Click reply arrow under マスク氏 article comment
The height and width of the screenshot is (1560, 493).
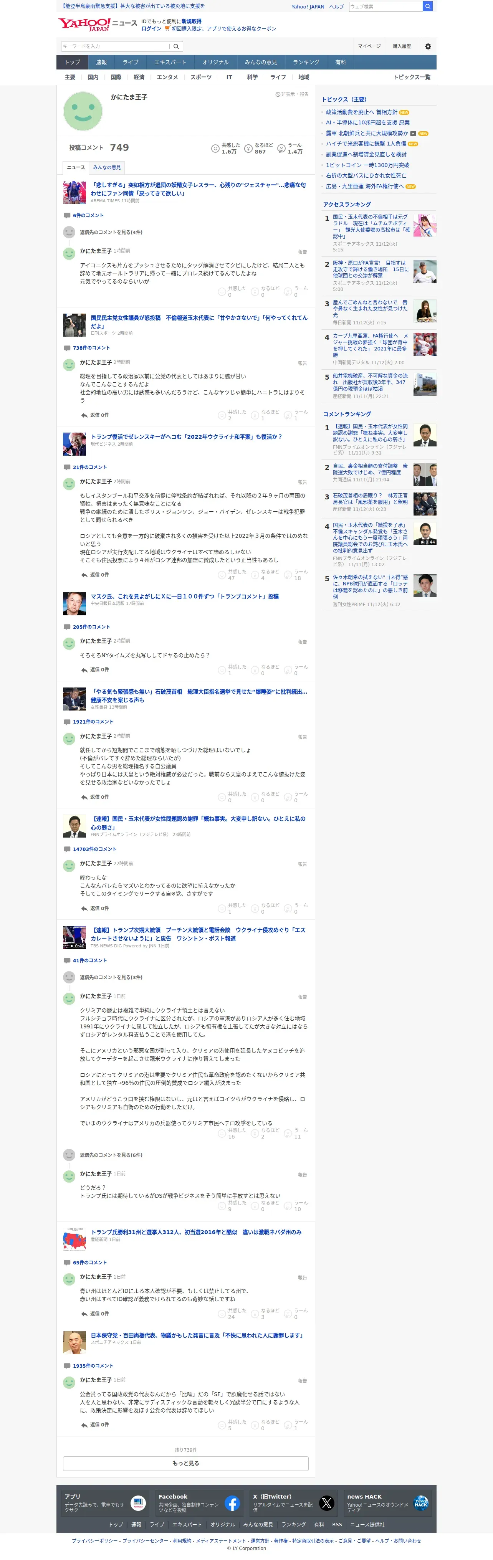pyautogui.click(x=84, y=670)
